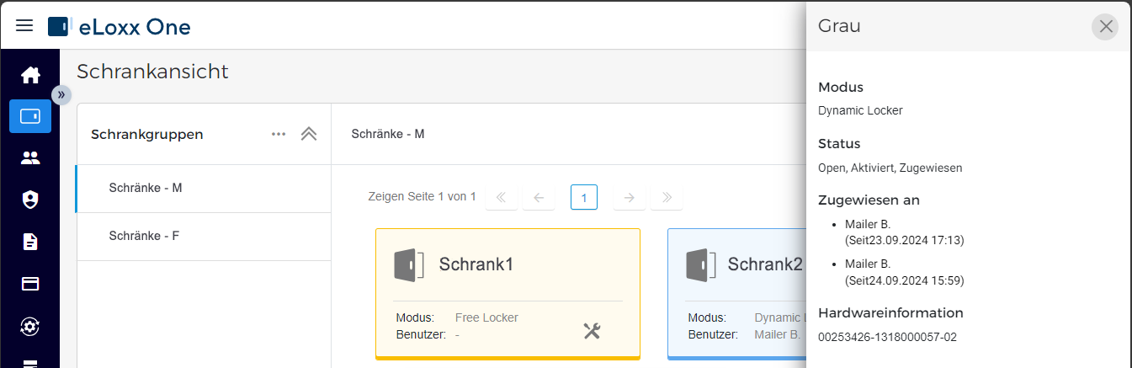Click the Schrank2 door icon
Image resolution: width=1132 pixels, height=368 pixels.
tap(701, 264)
